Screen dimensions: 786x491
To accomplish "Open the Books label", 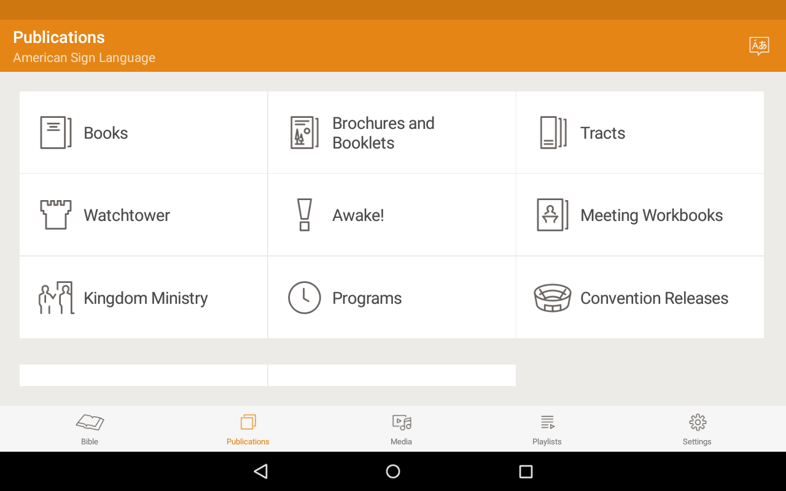I will (x=106, y=133).
